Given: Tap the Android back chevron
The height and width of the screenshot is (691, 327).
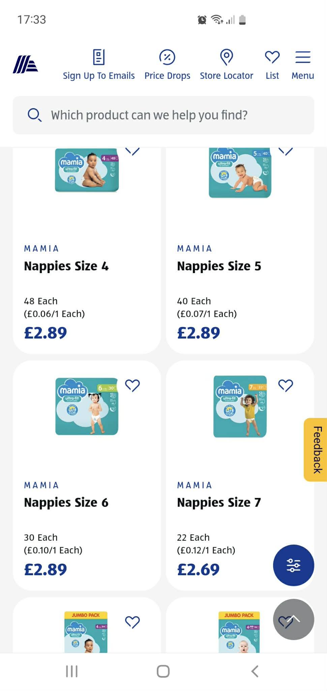Looking at the screenshot, I should click(255, 671).
